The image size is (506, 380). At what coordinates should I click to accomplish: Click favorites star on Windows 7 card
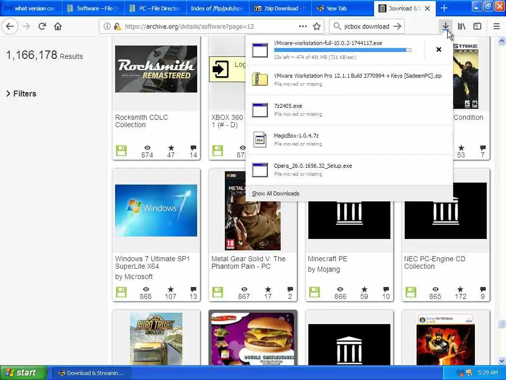point(170,289)
